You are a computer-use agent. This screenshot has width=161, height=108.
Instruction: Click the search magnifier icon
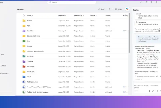(50, 2)
